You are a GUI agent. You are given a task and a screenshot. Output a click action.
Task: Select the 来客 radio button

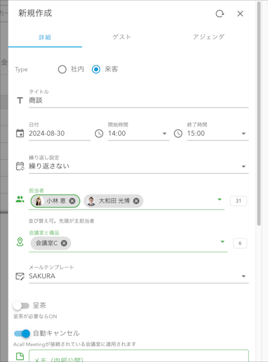[x=96, y=70]
